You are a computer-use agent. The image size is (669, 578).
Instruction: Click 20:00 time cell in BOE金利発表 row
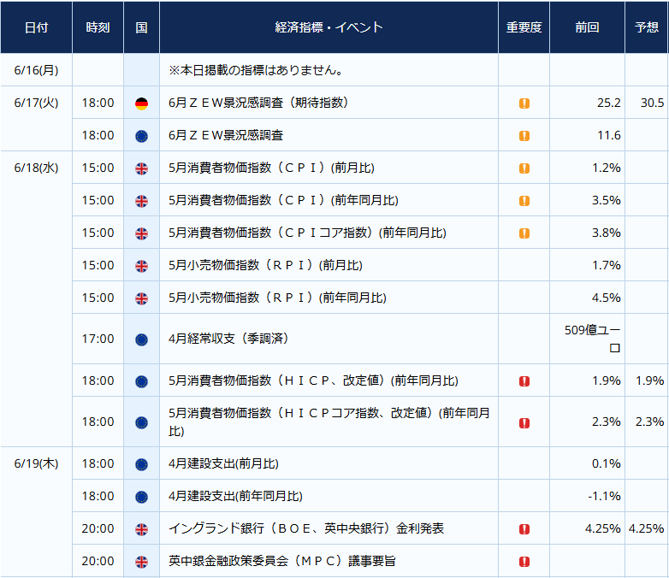pos(98,528)
